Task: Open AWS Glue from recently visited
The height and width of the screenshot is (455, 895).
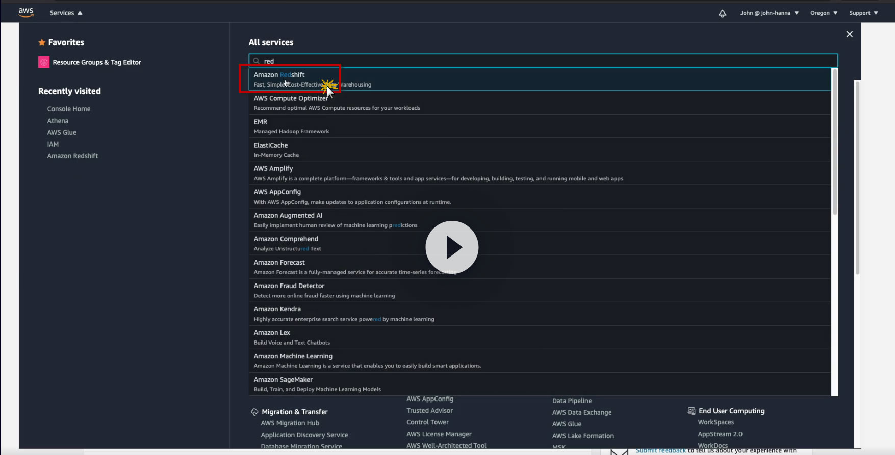Action: [x=62, y=132]
